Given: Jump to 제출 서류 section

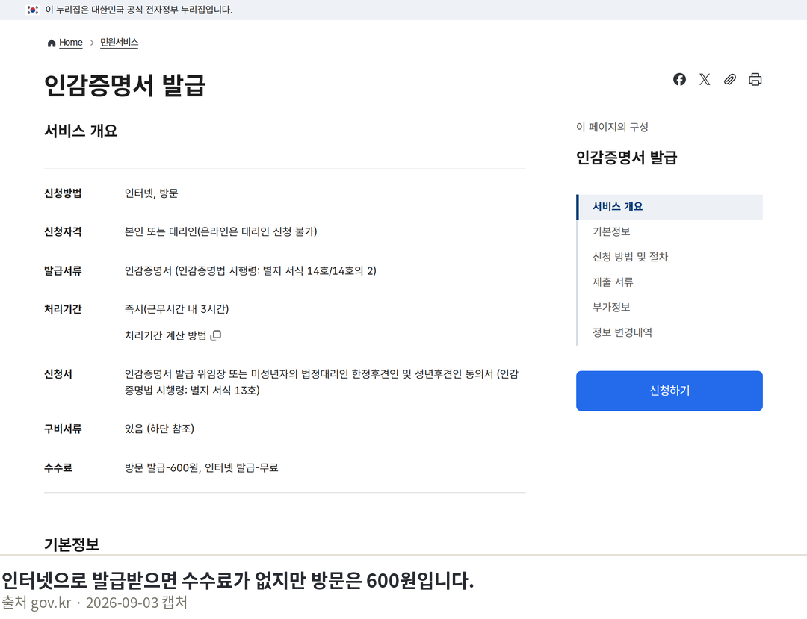Looking at the screenshot, I should point(613,282).
